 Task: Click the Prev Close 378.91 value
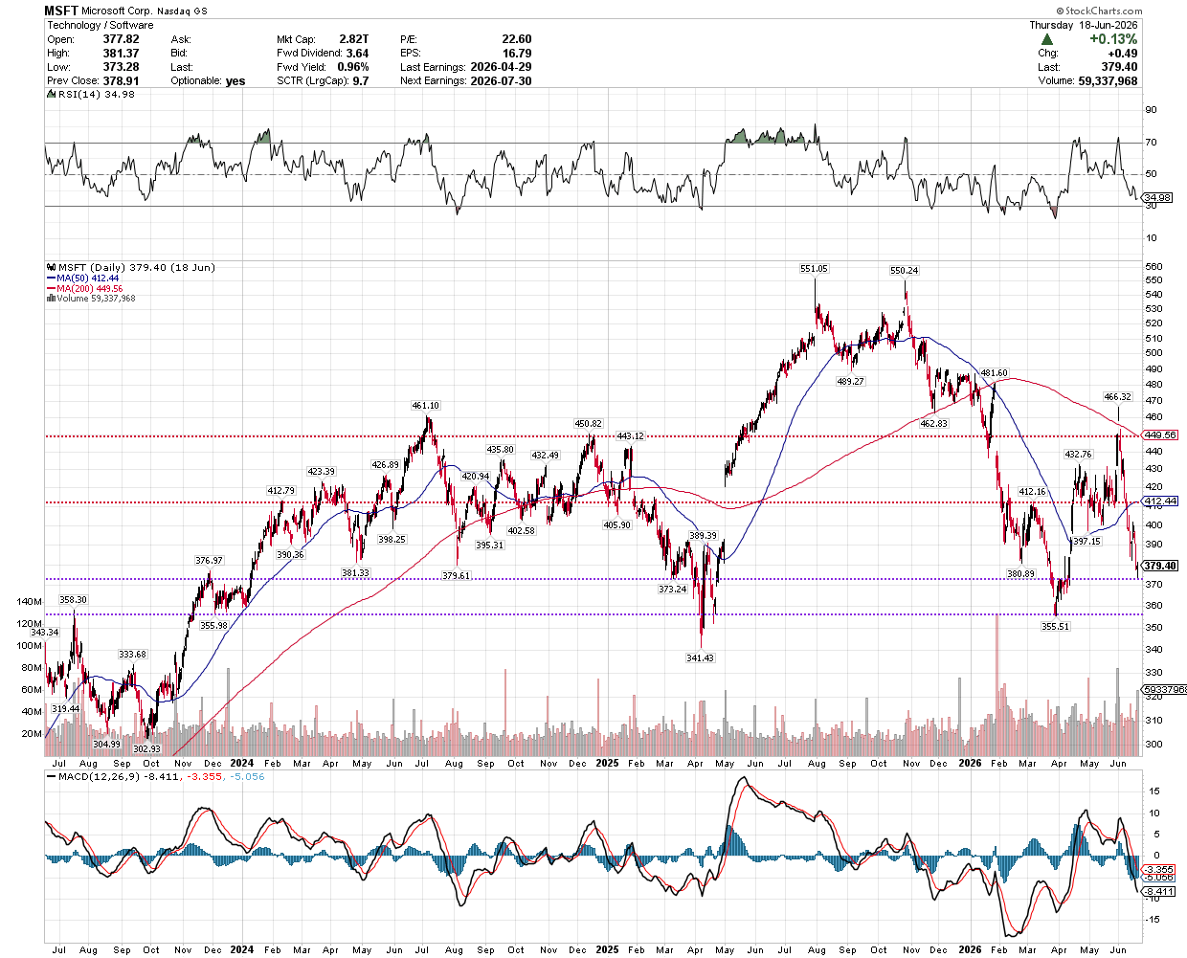(121, 80)
